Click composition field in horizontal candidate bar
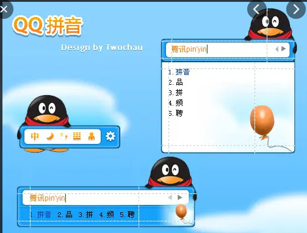The height and width of the screenshot is (233, 307). click(x=106, y=198)
